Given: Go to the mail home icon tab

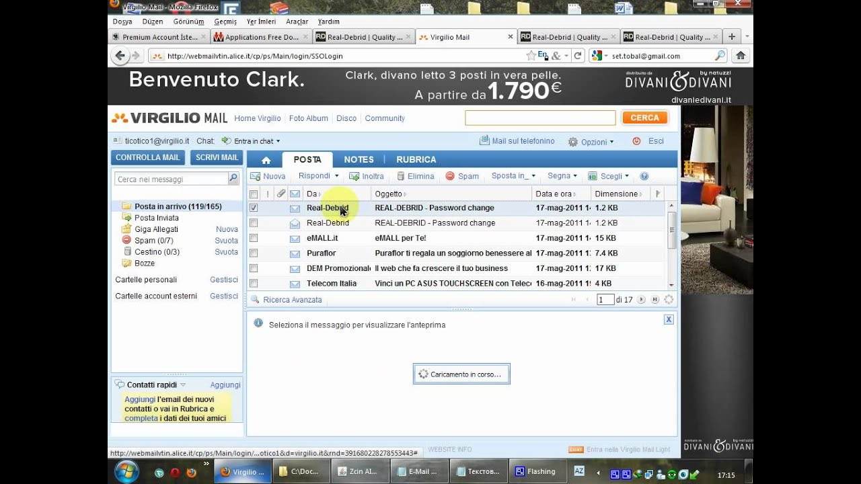Looking at the screenshot, I should point(266,160).
